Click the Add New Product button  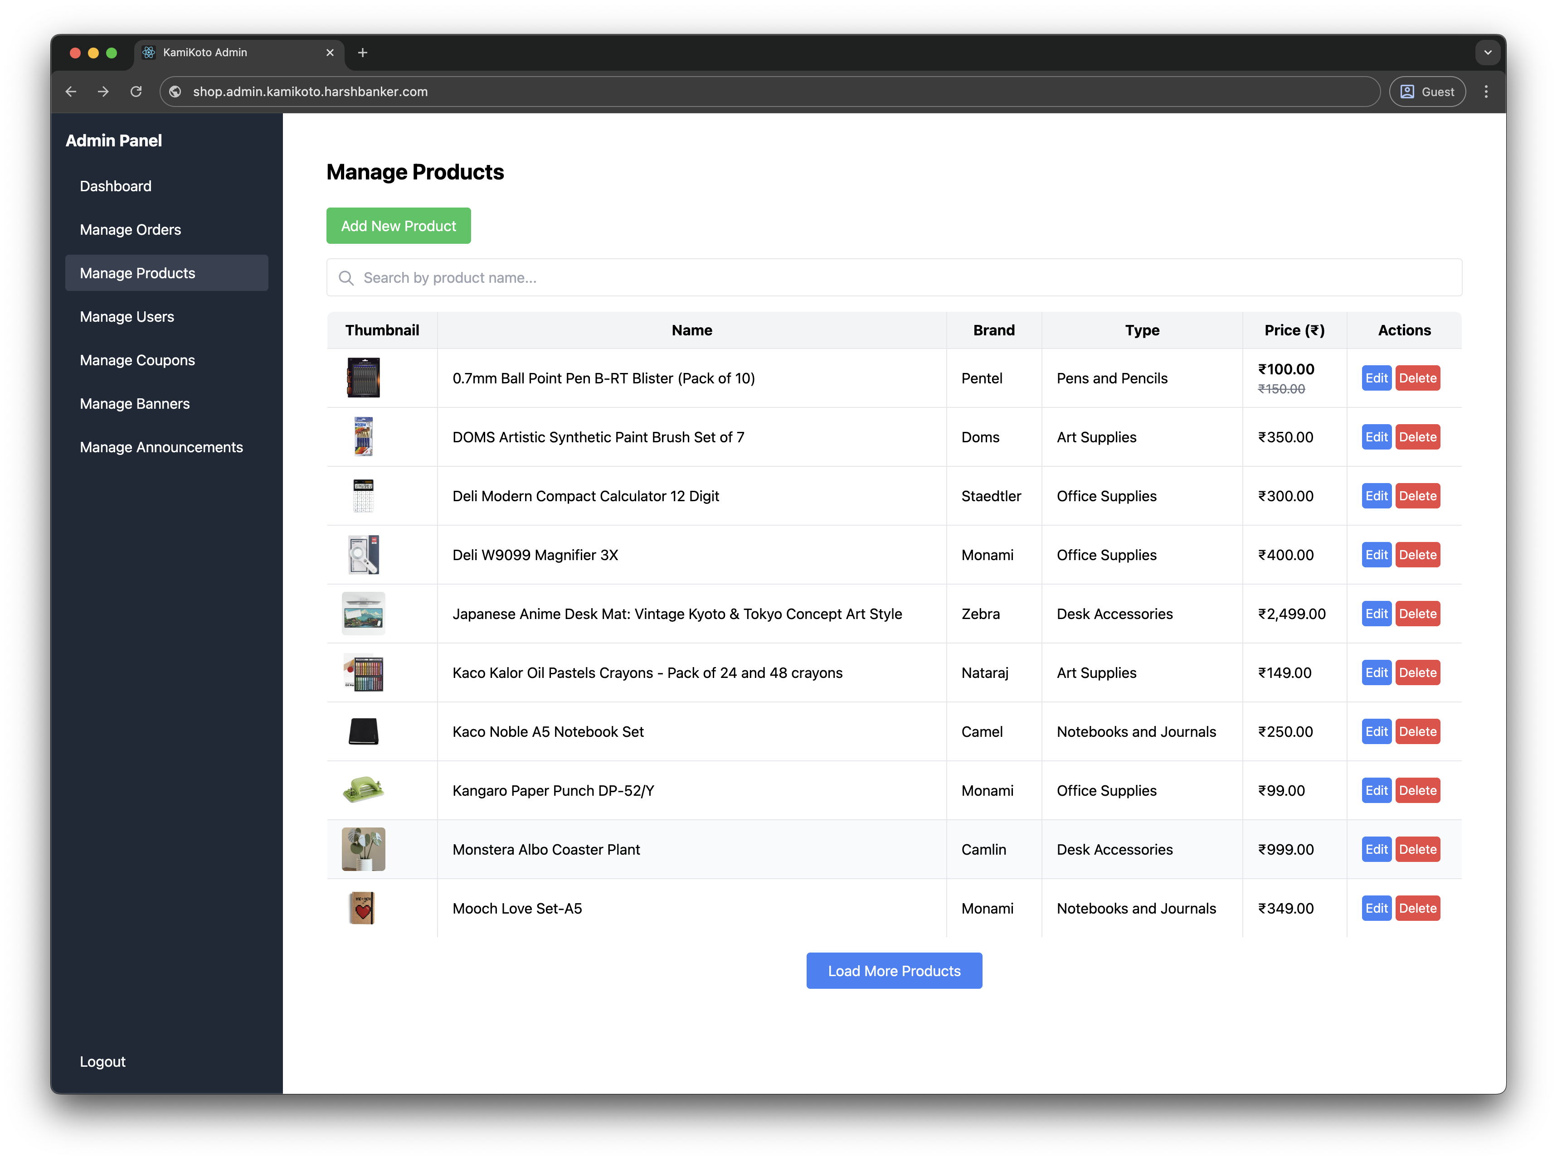398,226
